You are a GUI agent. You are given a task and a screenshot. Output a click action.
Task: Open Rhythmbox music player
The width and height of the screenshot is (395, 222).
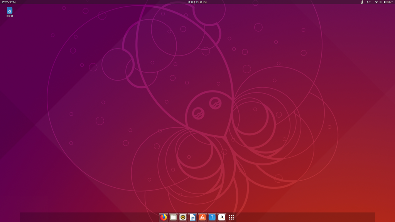[x=183, y=217]
